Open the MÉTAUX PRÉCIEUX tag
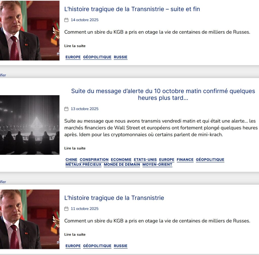Screen dimensions: 259x255 [x=83, y=165]
